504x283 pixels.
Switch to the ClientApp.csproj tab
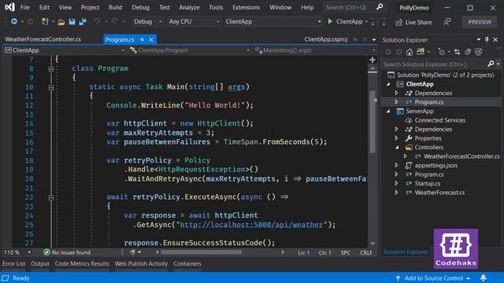point(326,39)
